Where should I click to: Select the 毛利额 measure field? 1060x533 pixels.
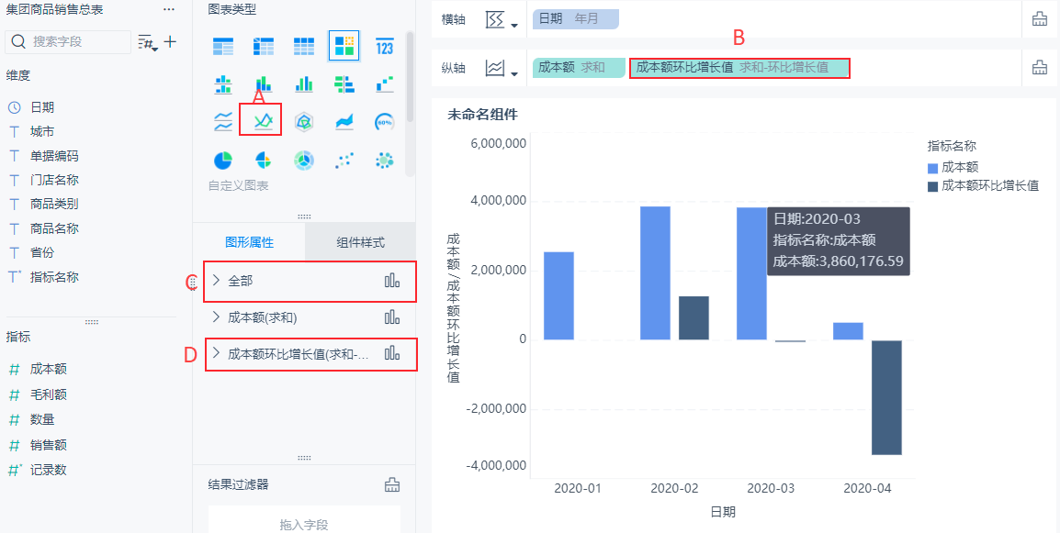click(x=49, y=394)
